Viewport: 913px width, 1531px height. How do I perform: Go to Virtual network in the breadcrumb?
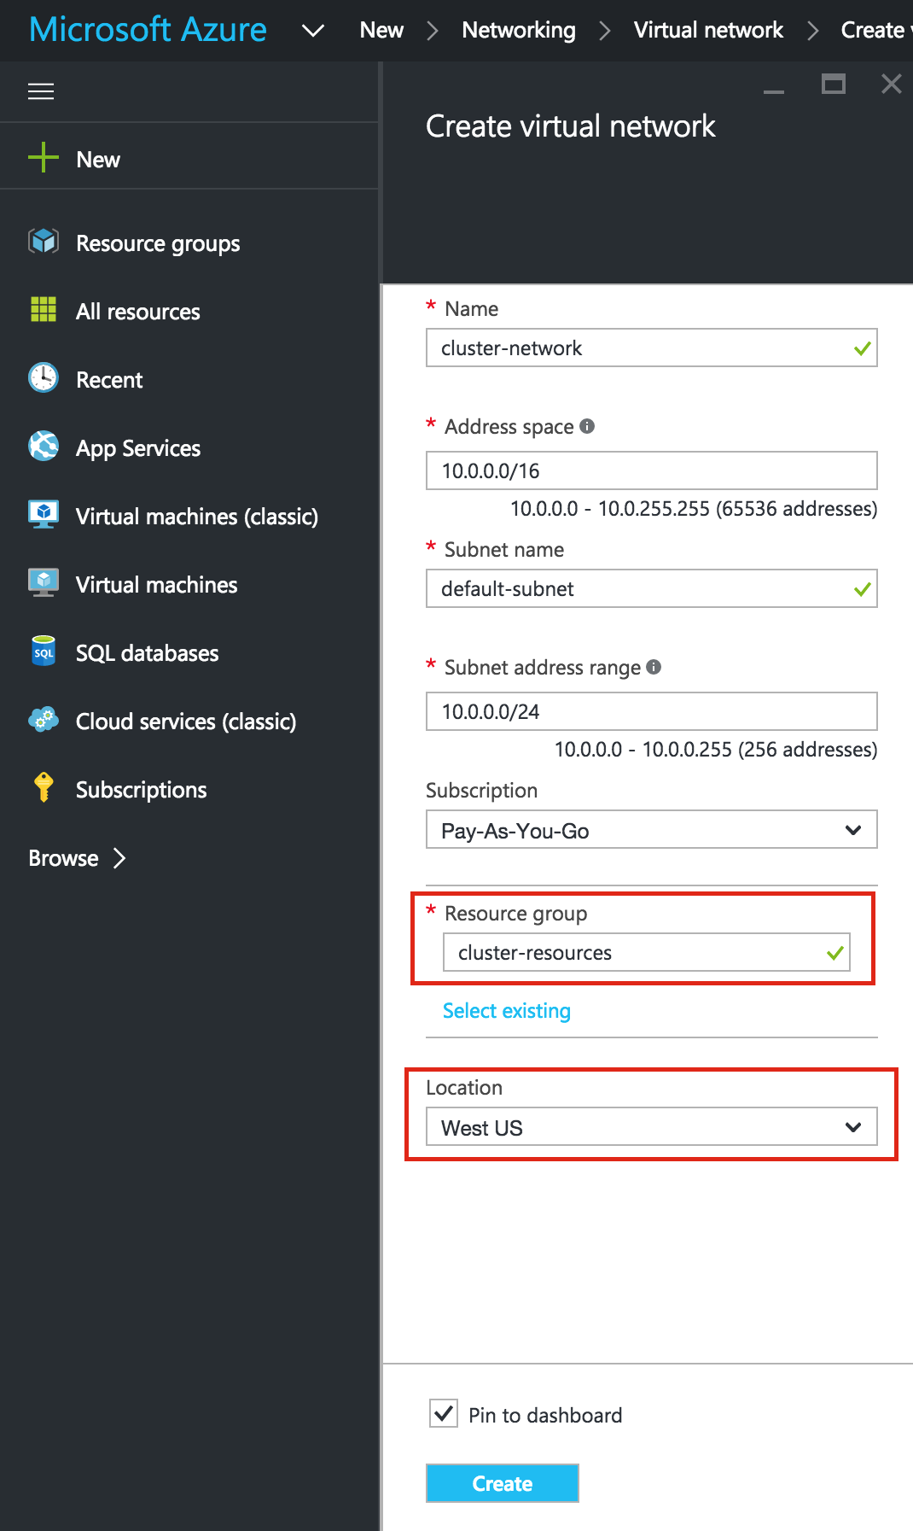(x=708, y=30)
